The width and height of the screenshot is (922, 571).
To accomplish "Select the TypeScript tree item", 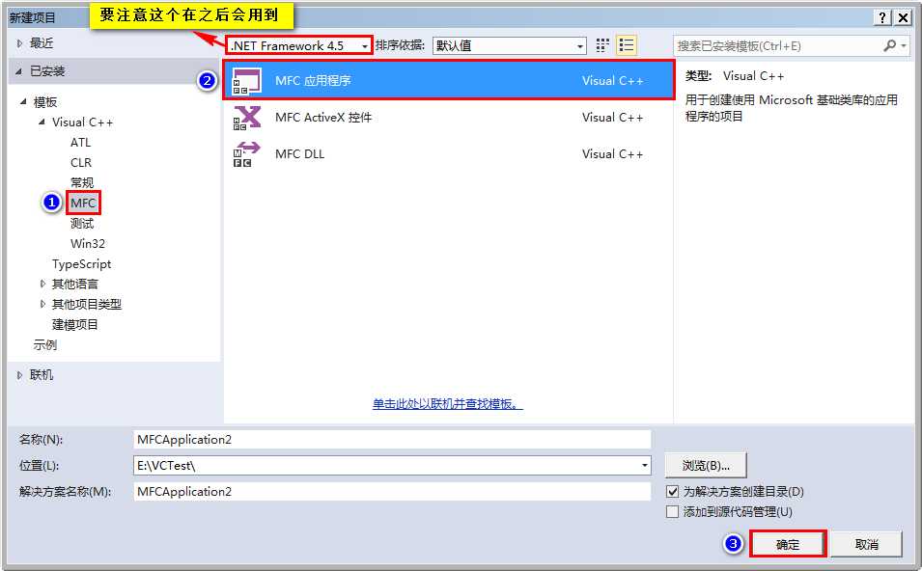I will point(81,263).
